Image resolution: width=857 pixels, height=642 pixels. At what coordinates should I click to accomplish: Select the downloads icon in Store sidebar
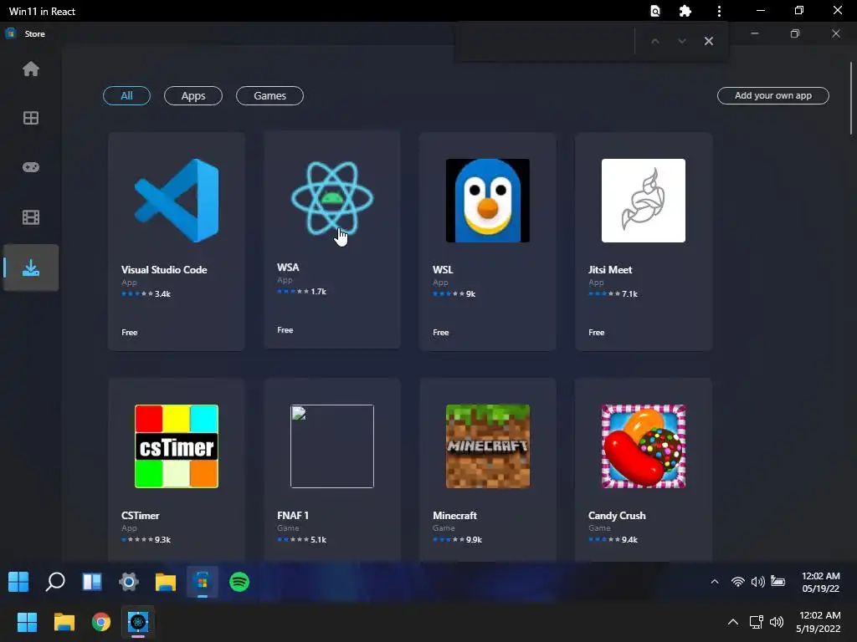pos(31,267)
